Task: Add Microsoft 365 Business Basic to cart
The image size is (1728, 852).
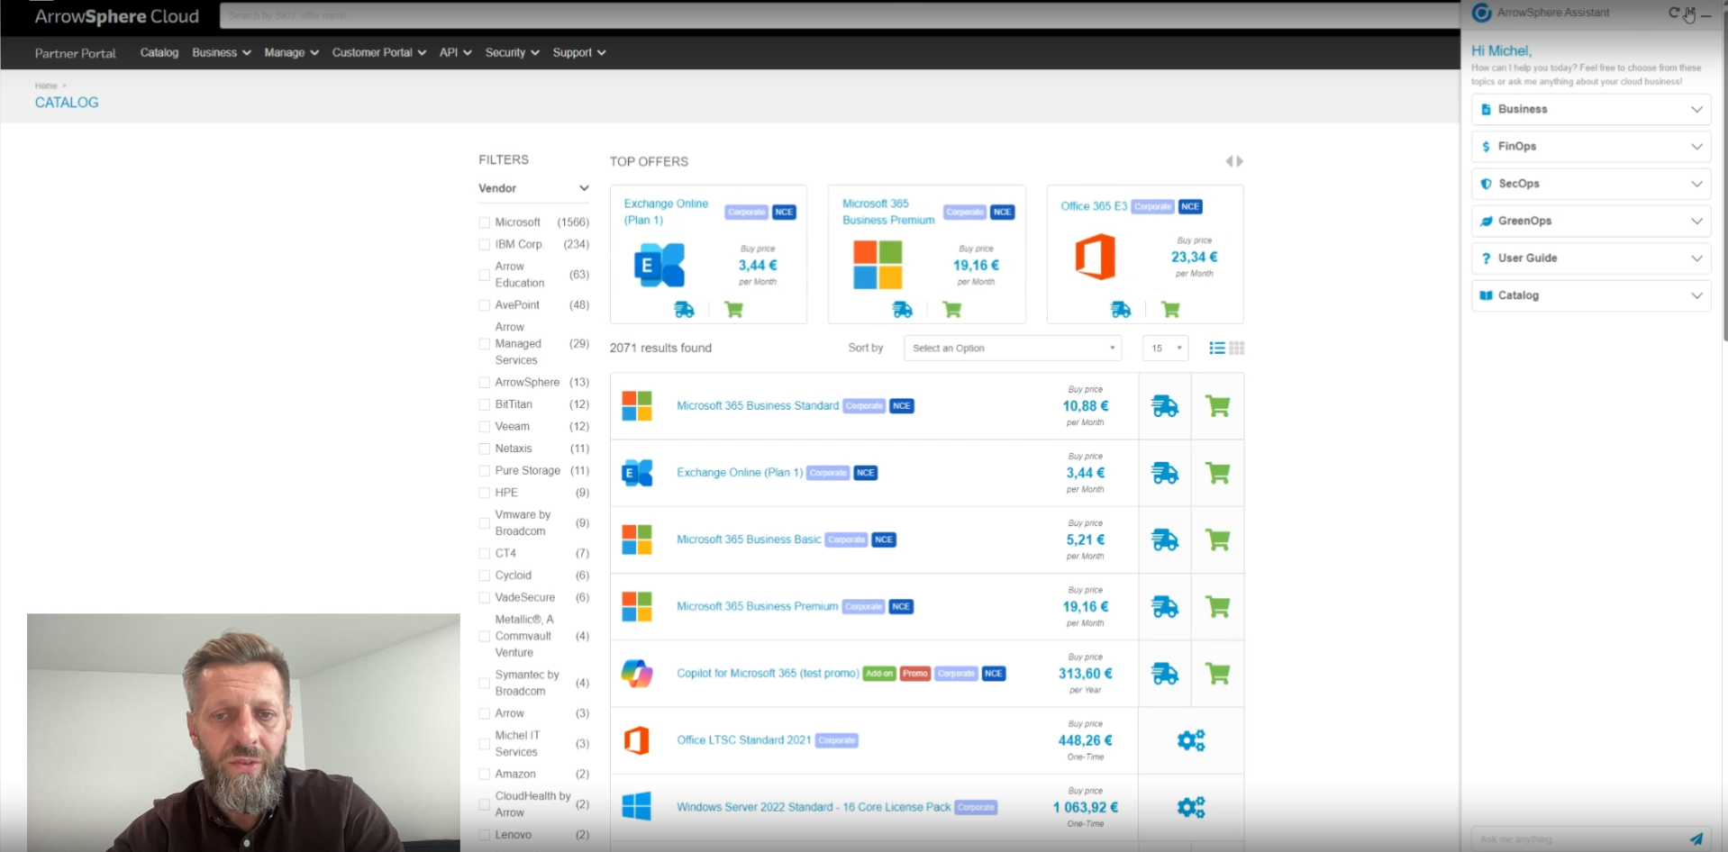Action: pos(1217,539)
